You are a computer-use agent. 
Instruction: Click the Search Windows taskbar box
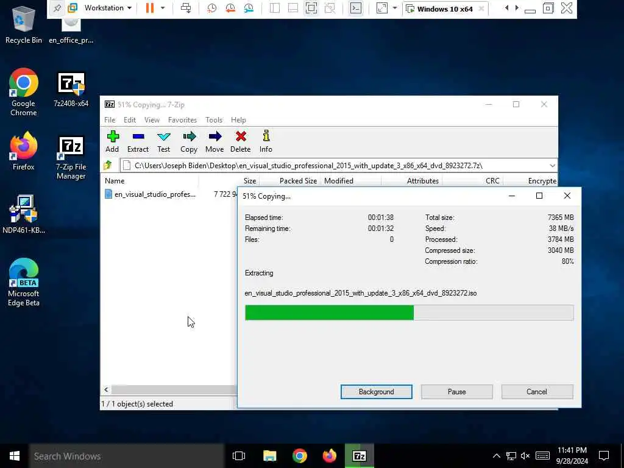(x=126, y=456)
